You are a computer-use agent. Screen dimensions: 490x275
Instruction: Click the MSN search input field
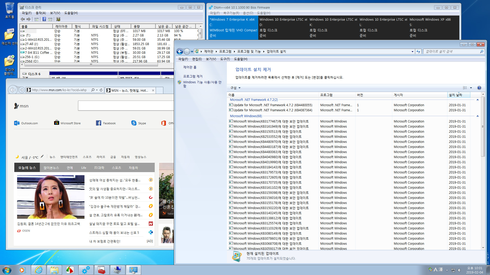(126, 106)
